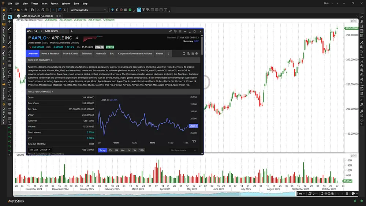Switch to the Financials tab
Viewport: 366px width, 206px height.
[101, 53]
